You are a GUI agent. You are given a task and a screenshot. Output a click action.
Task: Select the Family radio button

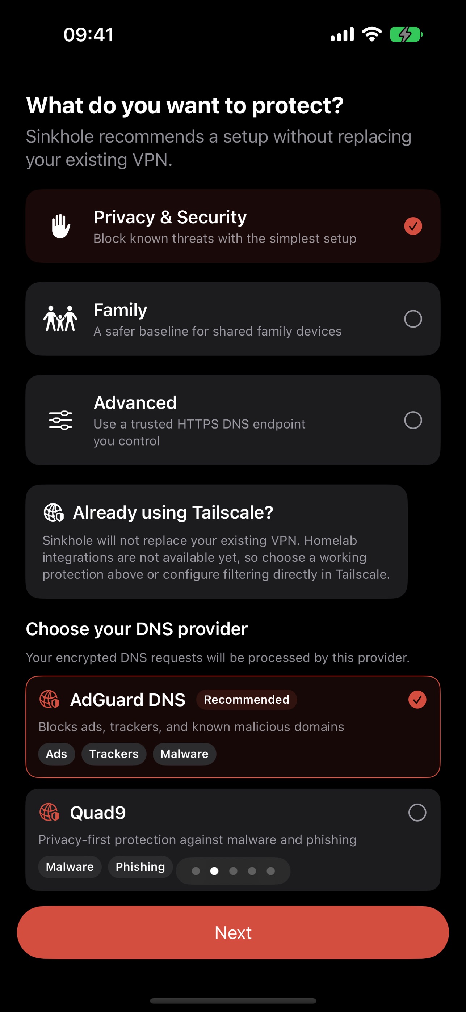(x=413, y=319)
